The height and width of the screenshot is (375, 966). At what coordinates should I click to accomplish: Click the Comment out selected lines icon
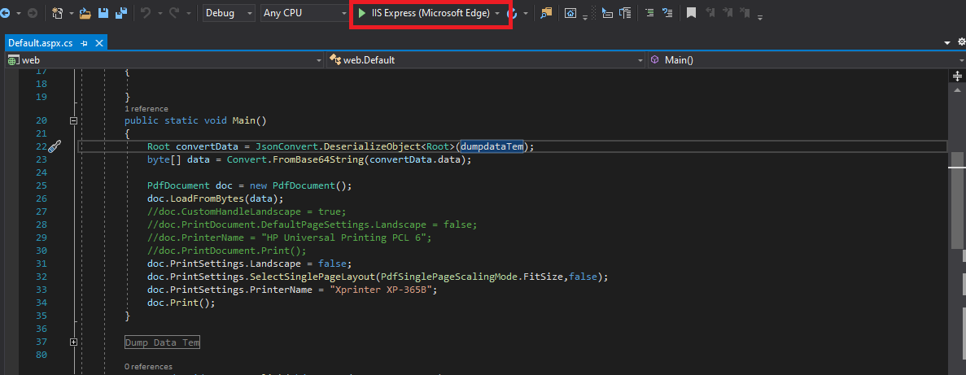pyautogui.click(x=649, y=13)
